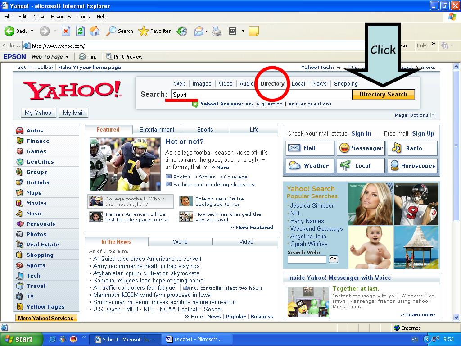Click the Yahoo! Answers Ask a question link

[264, 104]
